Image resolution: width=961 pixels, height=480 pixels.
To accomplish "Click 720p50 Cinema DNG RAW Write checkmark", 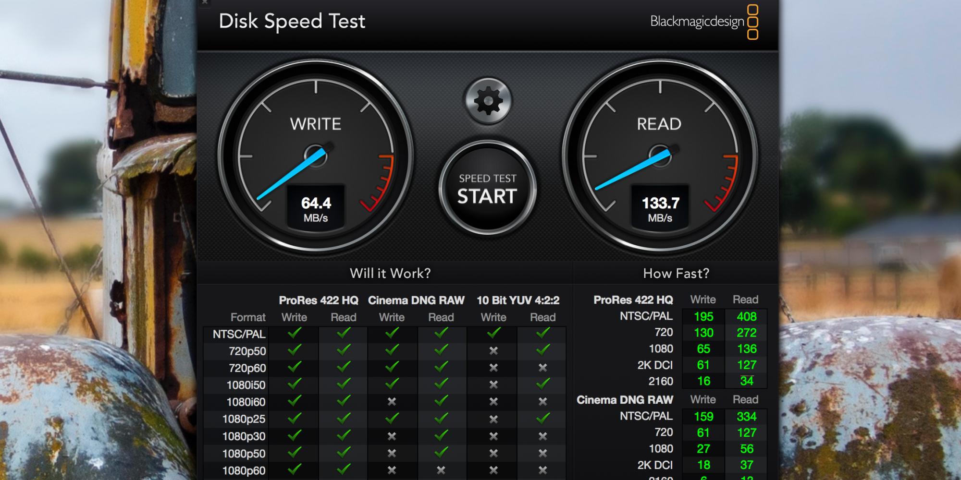I will click(392, 350).
